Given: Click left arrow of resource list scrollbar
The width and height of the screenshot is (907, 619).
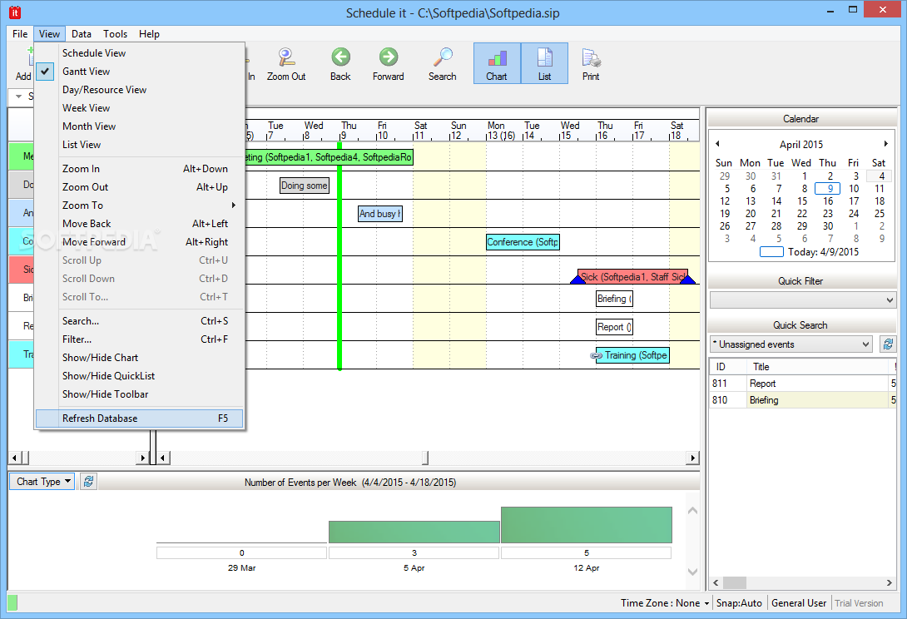Looking at the screenshot, I should [x=14, y=458].
